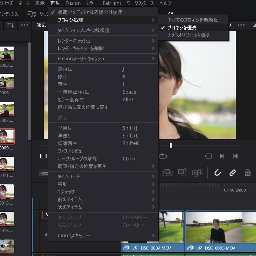Open media pool options three dots
The width and height of the screenshot is (256, 256).
pyautogui.click(x=24, y=25)
